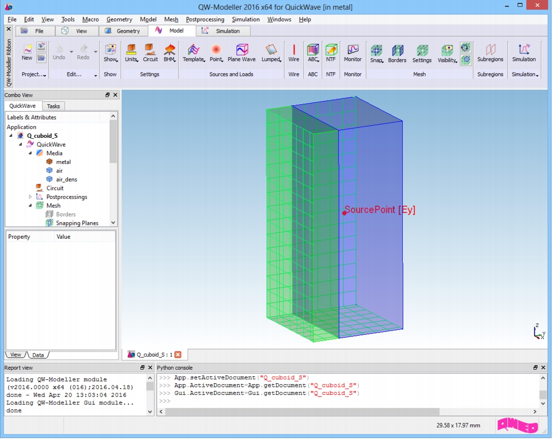
Task: Collapse the Q_cuboid_S tree node
Action: tap(11, 135)
